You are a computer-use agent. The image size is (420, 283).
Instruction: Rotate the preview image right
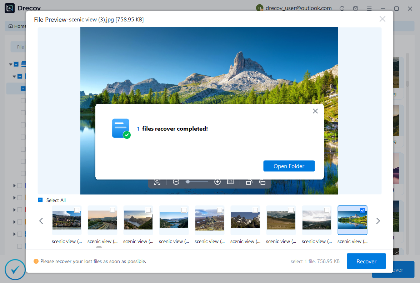click(x=262, y=182)
